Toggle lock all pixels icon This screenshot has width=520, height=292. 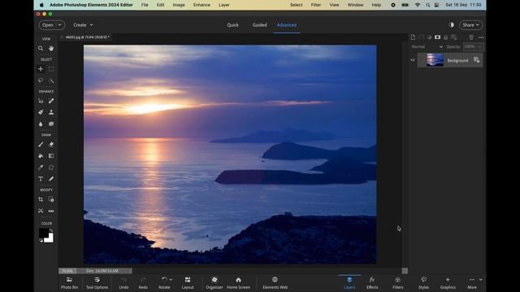446,37
